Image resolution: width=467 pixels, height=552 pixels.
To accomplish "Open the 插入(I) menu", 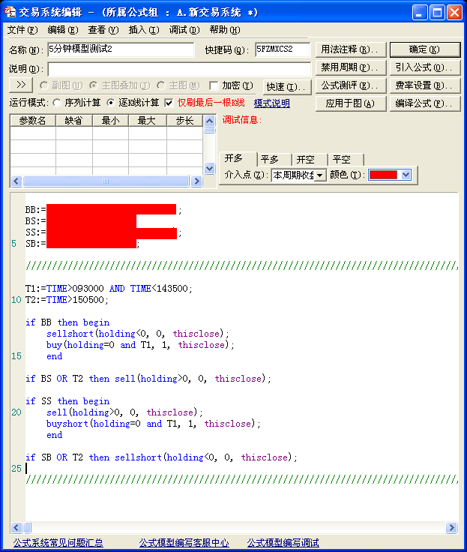I will tap(144, 30).
